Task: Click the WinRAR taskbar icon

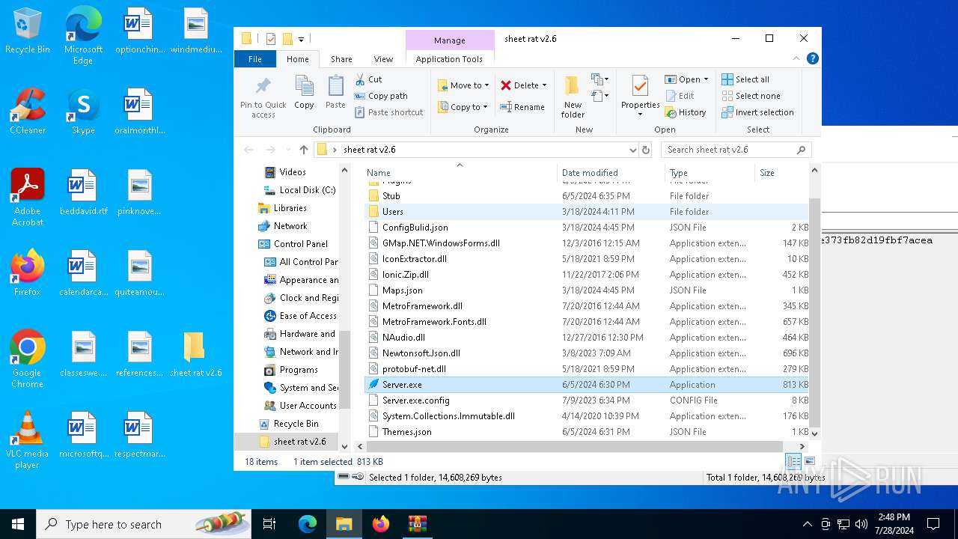Action: point(417,524)
